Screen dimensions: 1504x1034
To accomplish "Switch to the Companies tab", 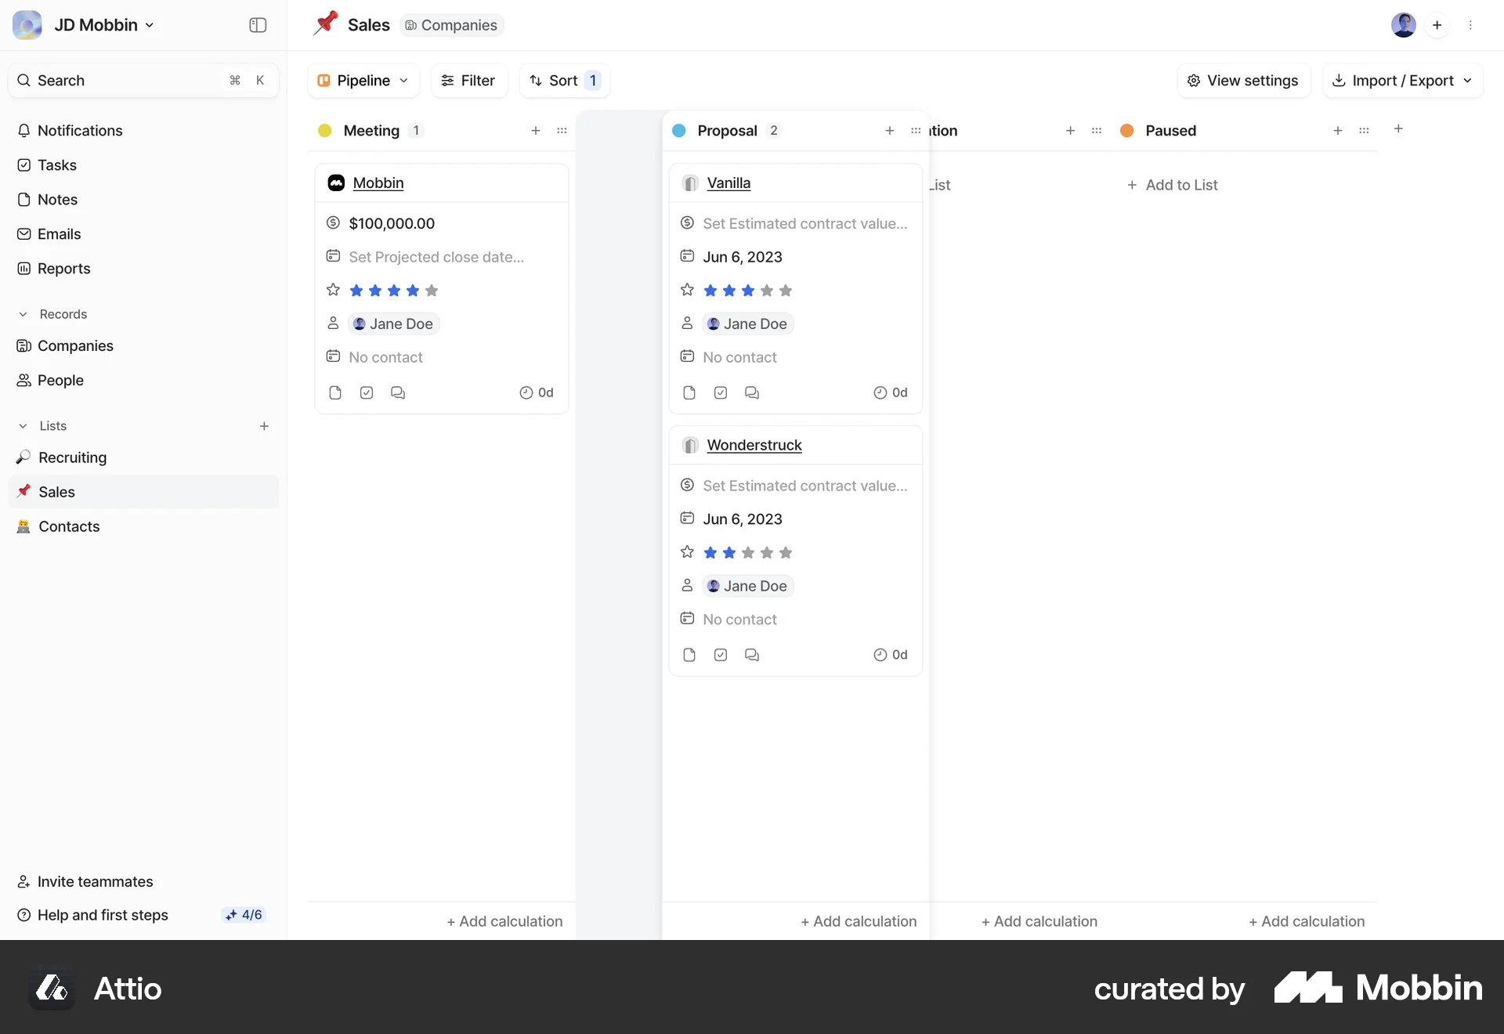I will [450, 24].
